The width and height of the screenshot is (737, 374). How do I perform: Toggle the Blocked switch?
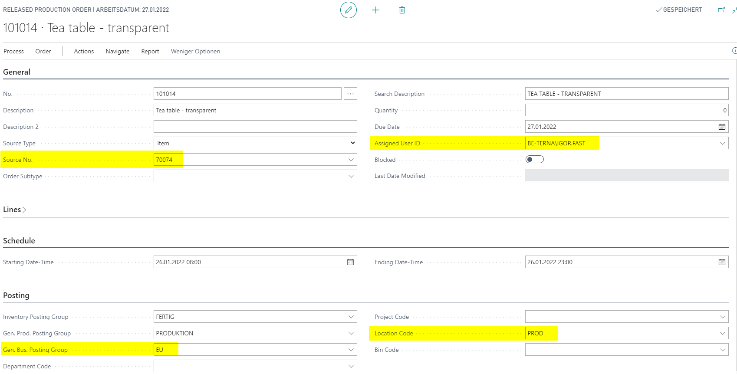[x=534, y=159]
